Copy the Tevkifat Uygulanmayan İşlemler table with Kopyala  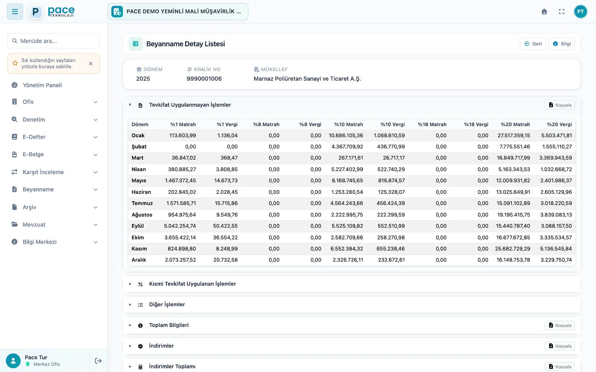560,105
